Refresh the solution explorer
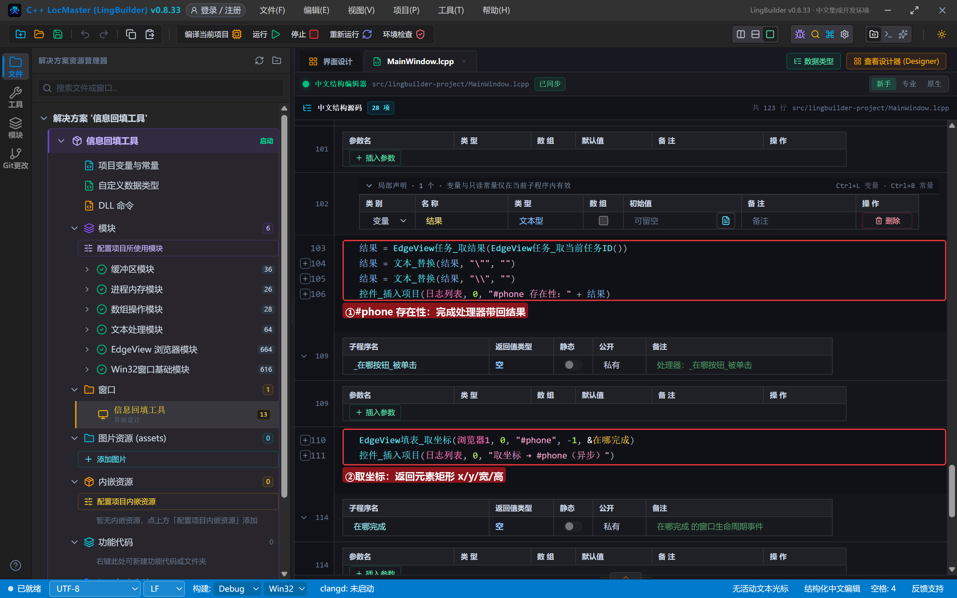Viewport: 957px width, 598px height. (259, 60)
